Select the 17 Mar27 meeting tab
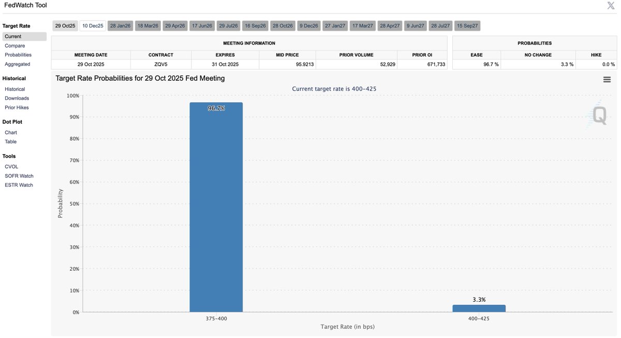 point(363,25)
